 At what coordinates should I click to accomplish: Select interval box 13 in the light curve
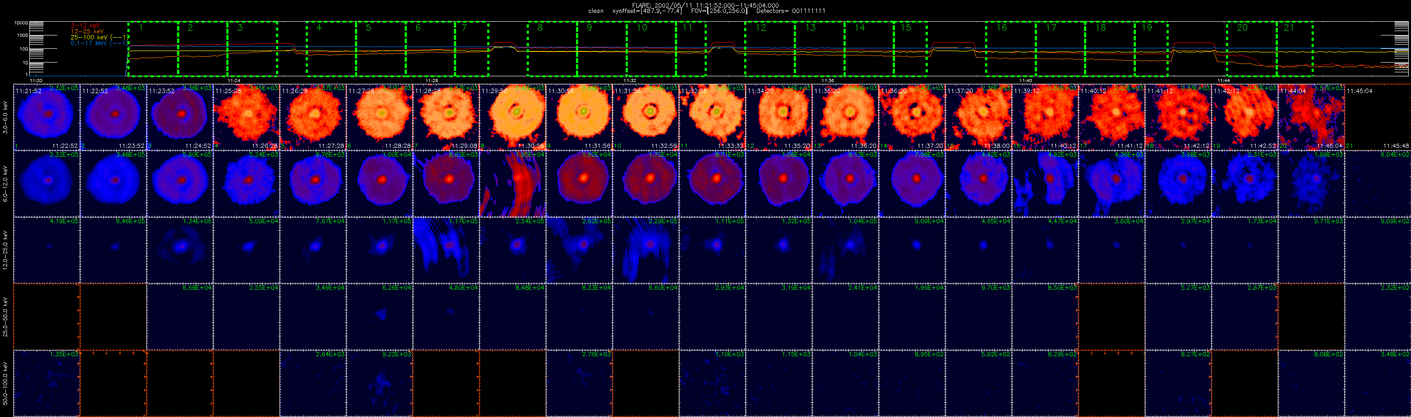[820, 49]
